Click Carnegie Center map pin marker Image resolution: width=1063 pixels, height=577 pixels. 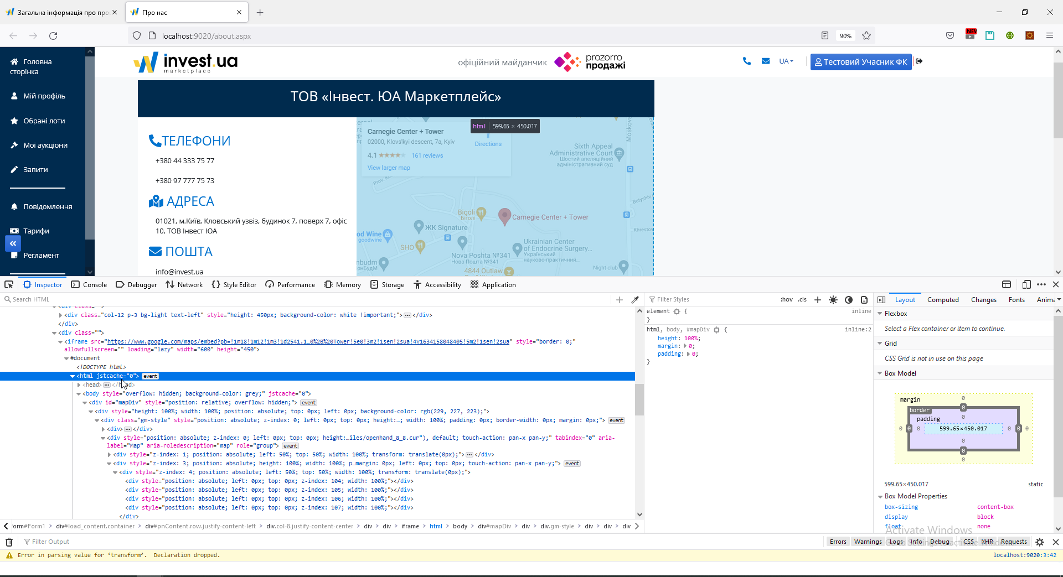pos(504,216)
